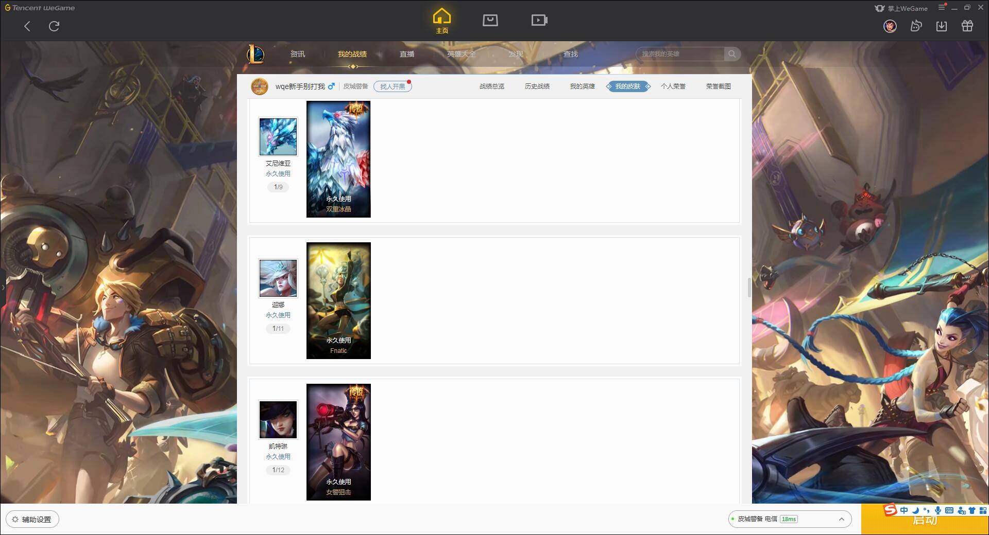Open Sogou account user icon

961,510
